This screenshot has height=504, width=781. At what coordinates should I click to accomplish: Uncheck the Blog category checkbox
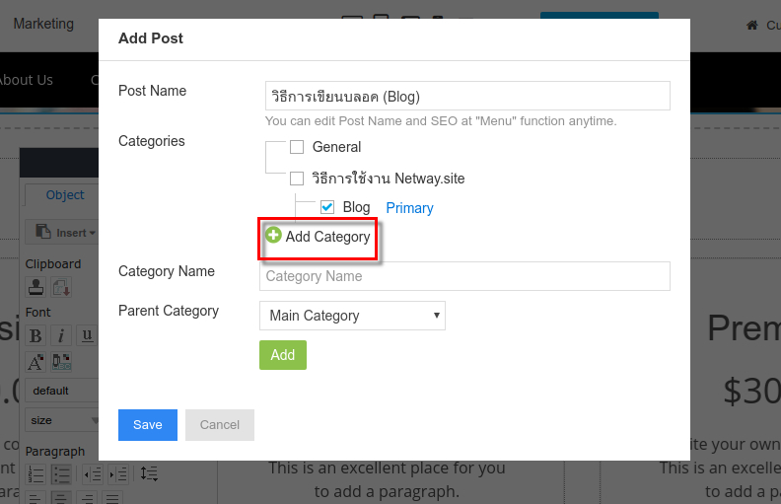pos(327,207)
